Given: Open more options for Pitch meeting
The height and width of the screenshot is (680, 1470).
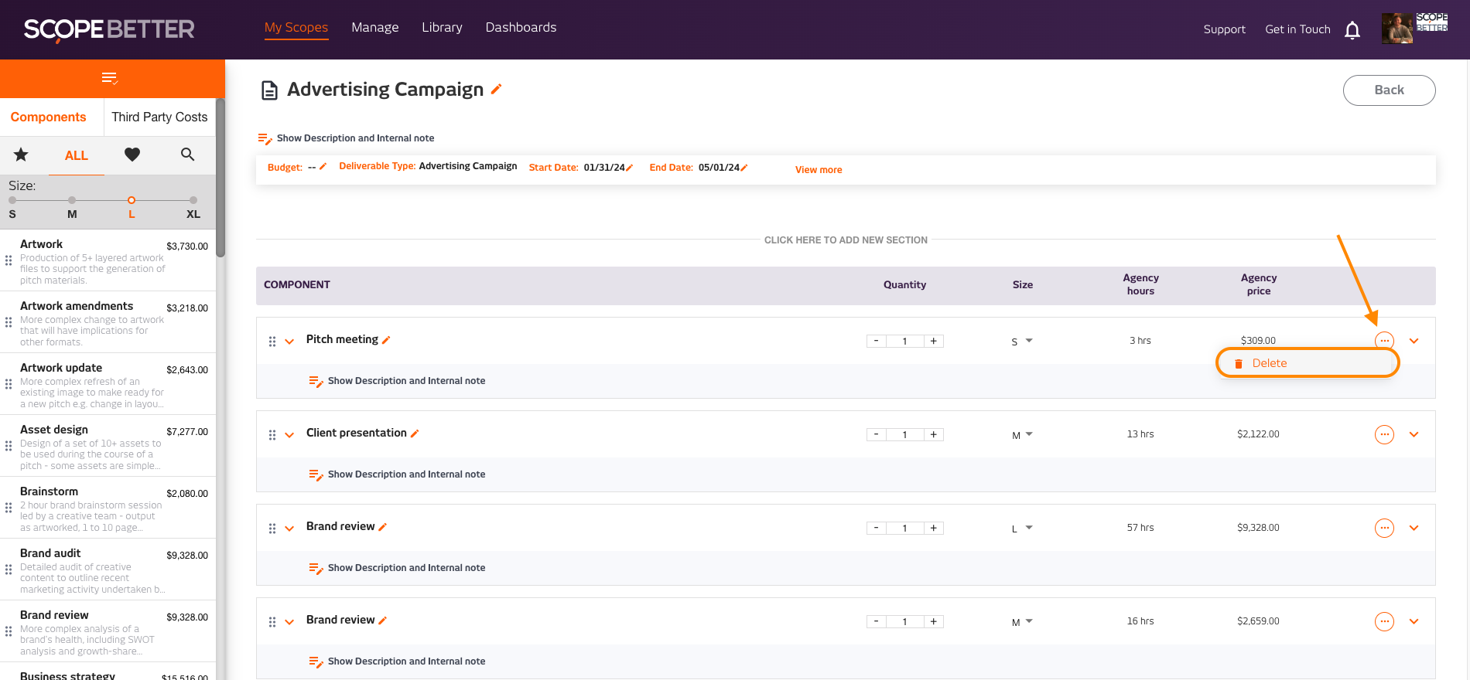Looking at the screenshot, I should (x=1384, y=341).
